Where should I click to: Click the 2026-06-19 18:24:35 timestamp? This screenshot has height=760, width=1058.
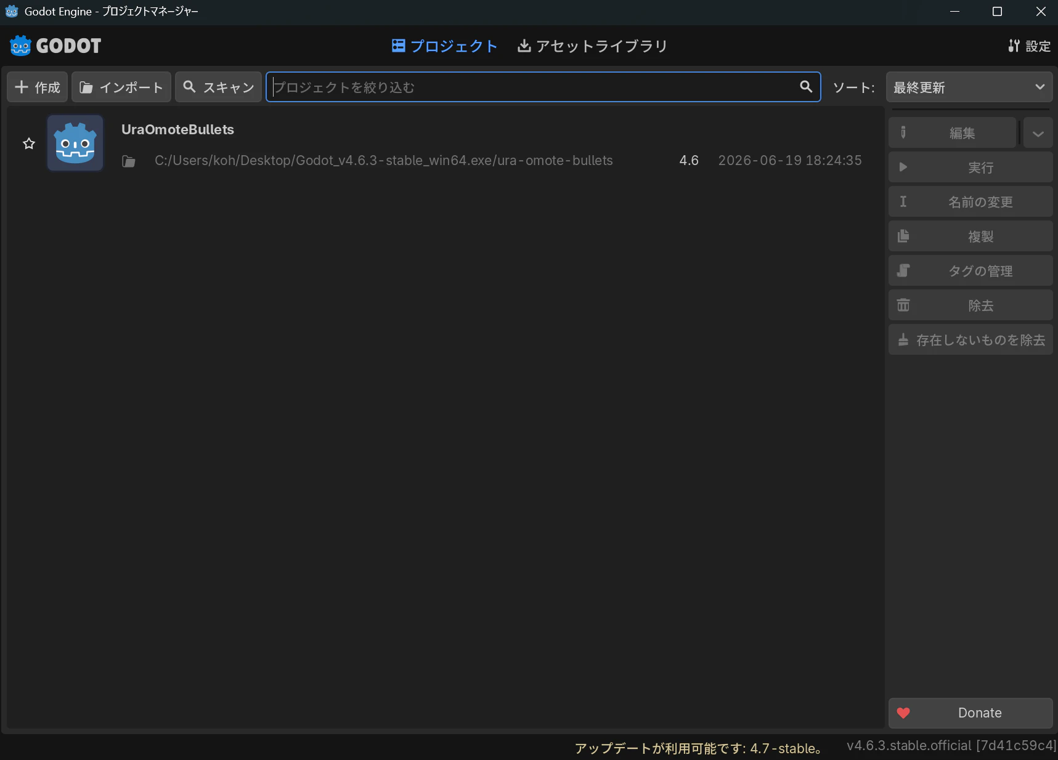pos(790,161)
